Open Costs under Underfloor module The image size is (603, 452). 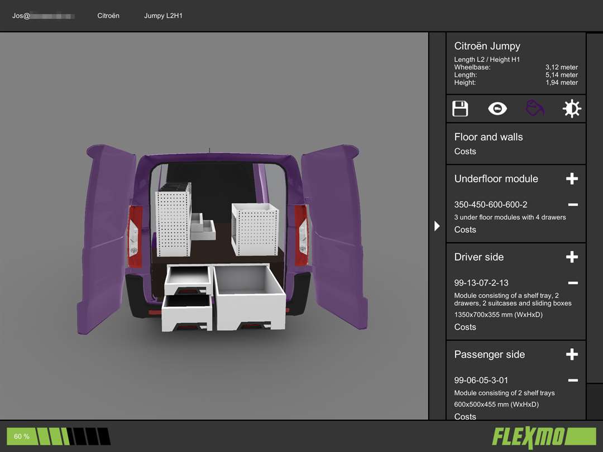(465, 229)
